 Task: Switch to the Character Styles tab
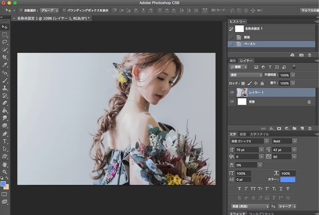tap(259, 134)
